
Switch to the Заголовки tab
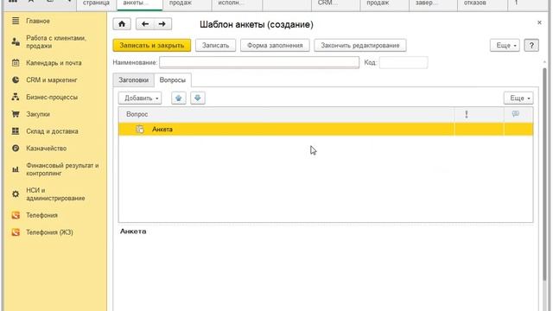[133, 80]
